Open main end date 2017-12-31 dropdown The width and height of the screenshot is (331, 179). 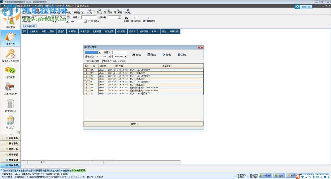pos(65,17)
